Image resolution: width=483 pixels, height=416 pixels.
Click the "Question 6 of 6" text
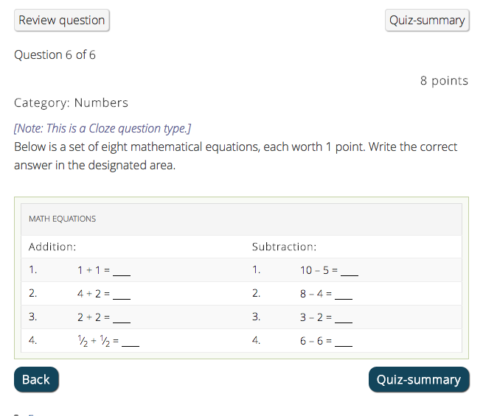pos(55,55)
